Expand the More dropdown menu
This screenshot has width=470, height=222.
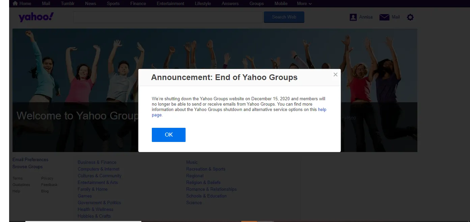(x=304, y=3)
